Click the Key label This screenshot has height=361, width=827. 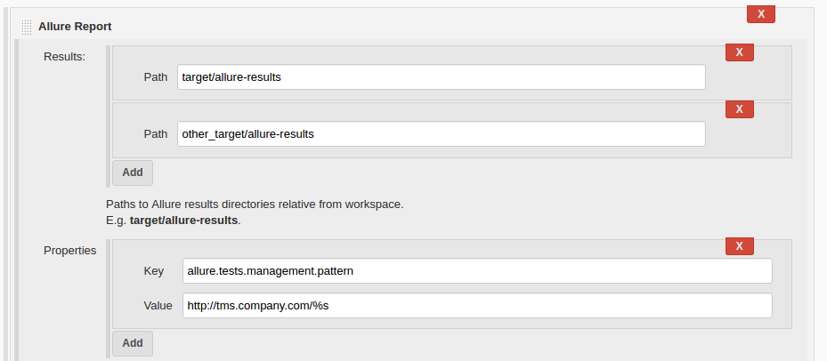tap(153, 271)
